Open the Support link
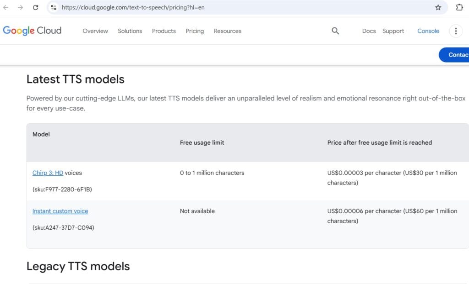 click(393, 31)
